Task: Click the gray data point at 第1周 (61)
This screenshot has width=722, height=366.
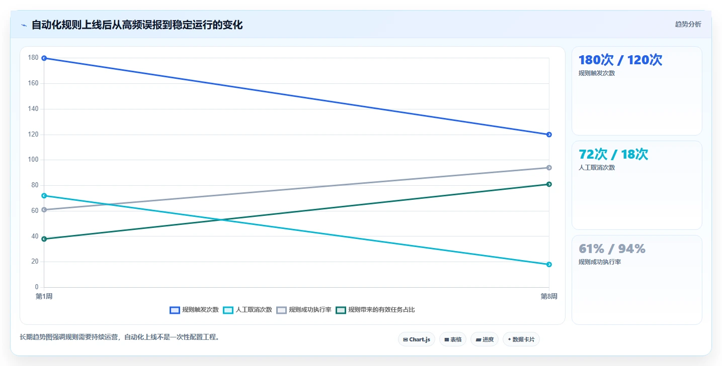Action: tap(44, 210)
